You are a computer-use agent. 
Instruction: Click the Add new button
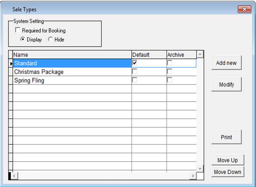click(226, 63)
